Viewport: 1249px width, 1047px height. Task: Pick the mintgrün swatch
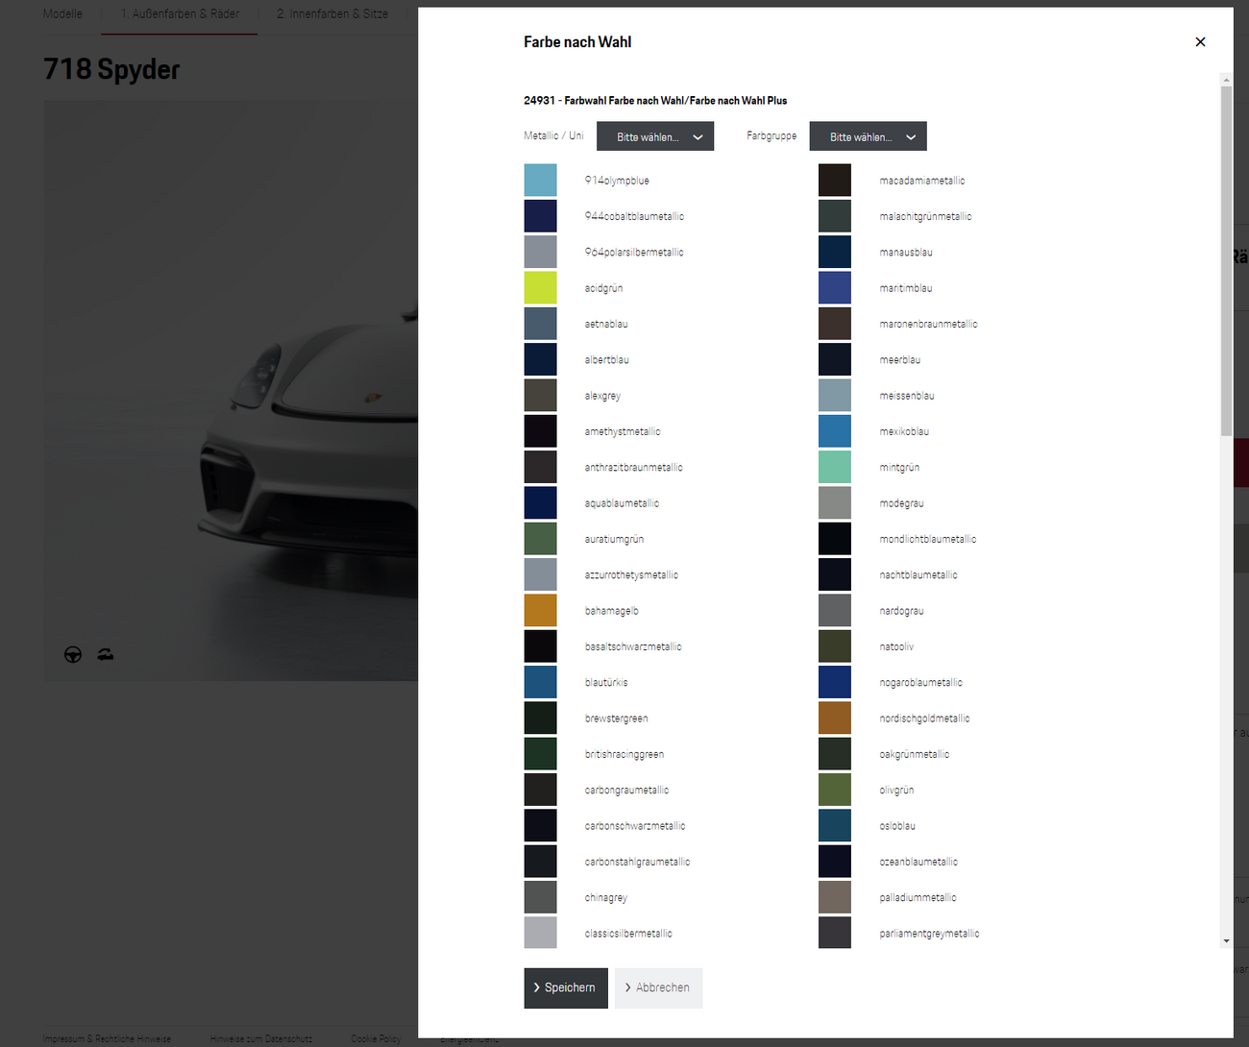(835, 467)
